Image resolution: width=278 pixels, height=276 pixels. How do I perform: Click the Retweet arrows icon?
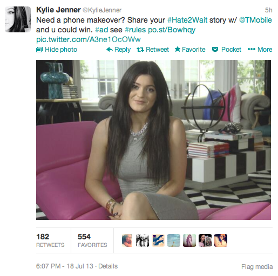pyautogui.click(x=140, y=50)
